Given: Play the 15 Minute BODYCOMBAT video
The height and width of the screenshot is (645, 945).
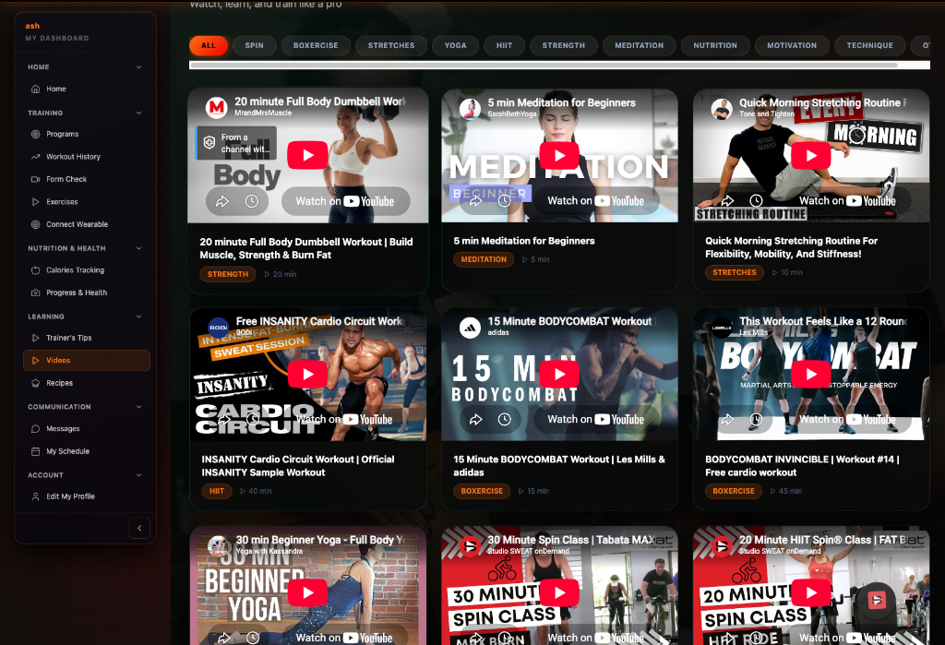Looking at the screenshot, I should point(559,374).
